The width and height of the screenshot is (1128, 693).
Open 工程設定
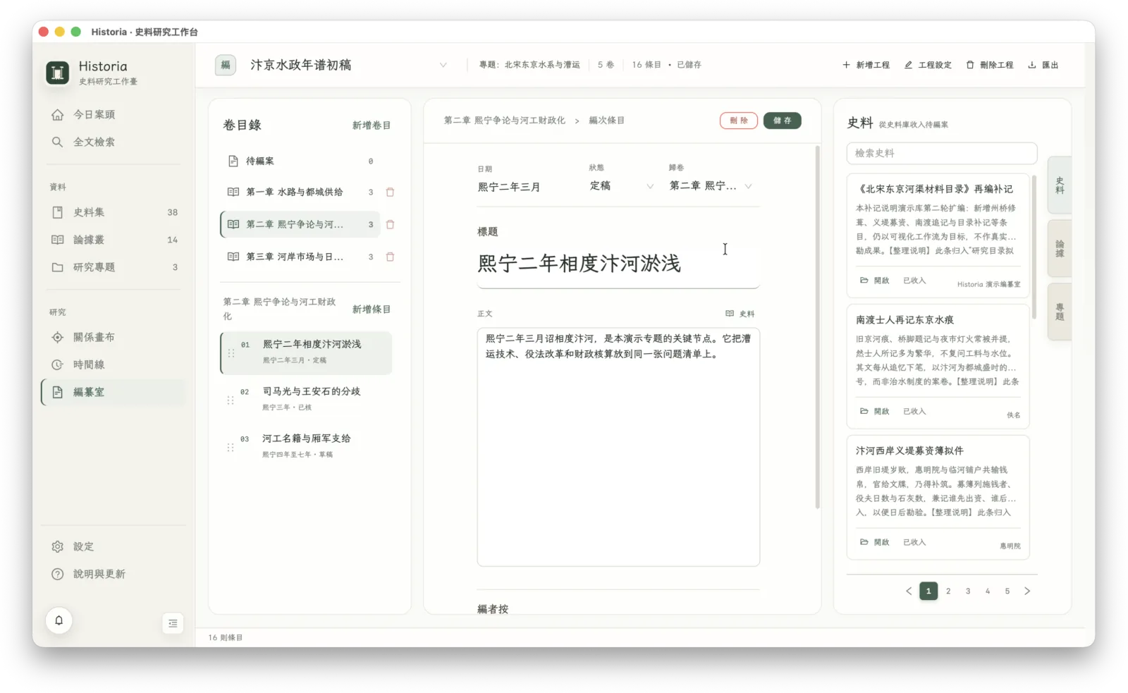[x=928, y=65]
